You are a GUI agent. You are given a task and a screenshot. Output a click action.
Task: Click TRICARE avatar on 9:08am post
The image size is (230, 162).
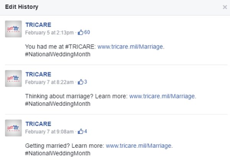pos(13,128)
